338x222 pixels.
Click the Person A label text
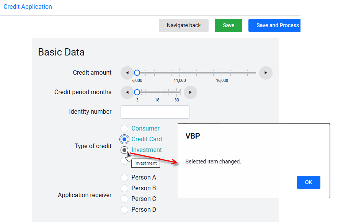point(144,177)
